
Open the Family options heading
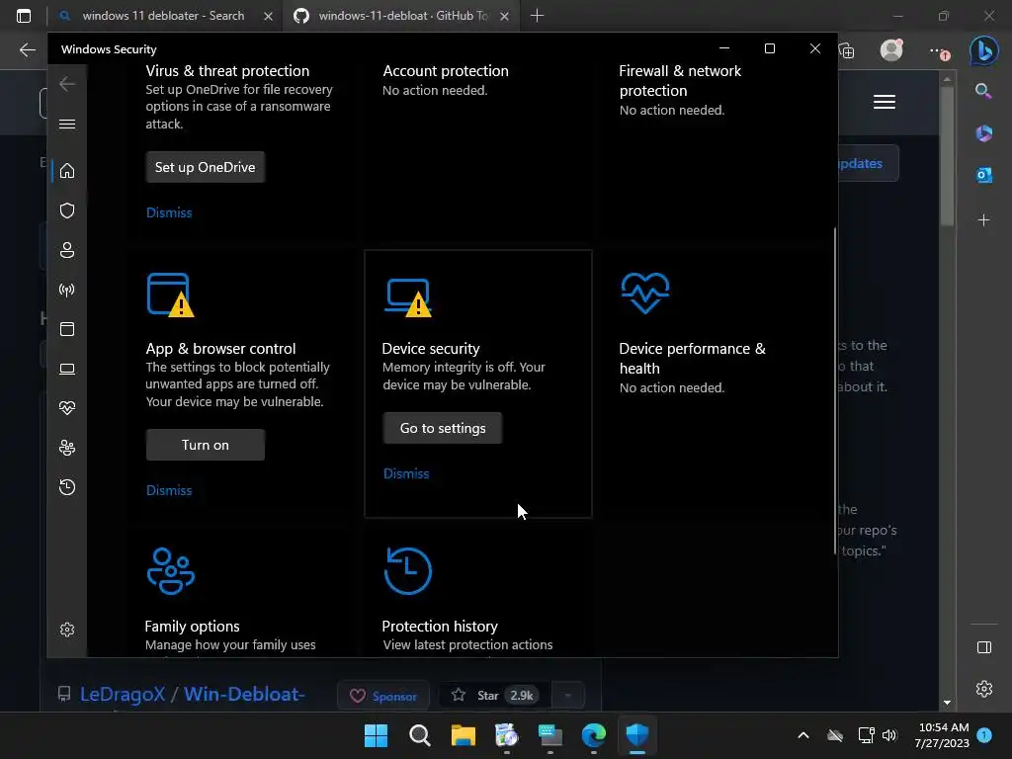click(x=192, y=626)
